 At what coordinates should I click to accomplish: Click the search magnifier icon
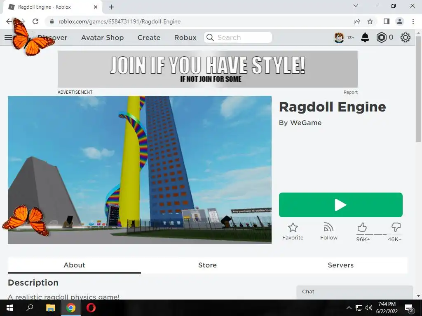[x=210, y=37]
